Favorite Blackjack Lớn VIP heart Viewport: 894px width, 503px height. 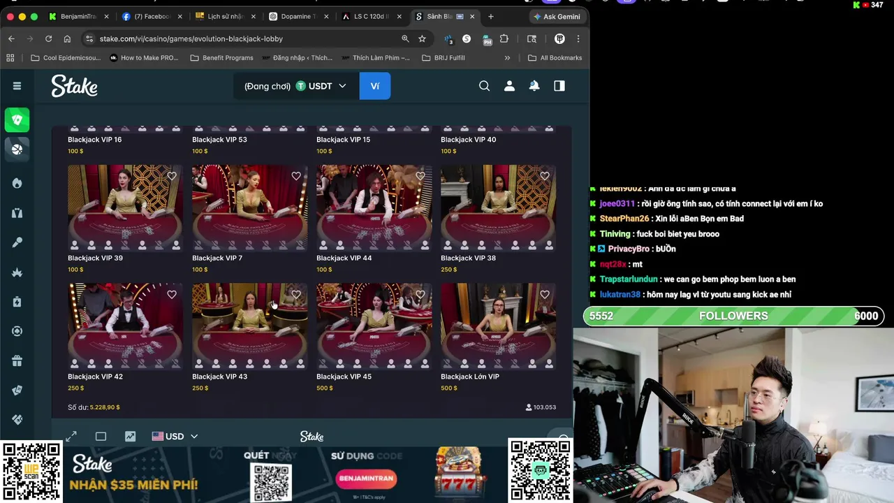point(545,295)
